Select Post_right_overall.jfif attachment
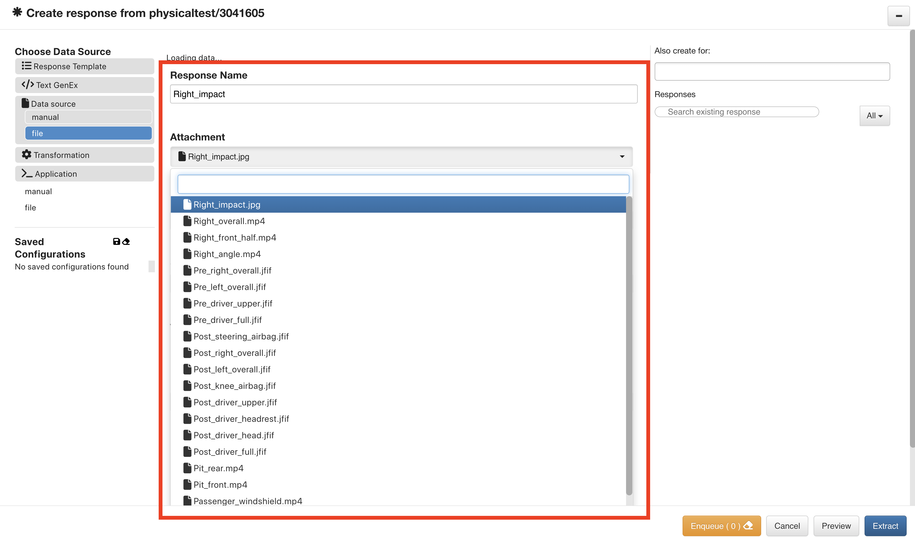 398,353
